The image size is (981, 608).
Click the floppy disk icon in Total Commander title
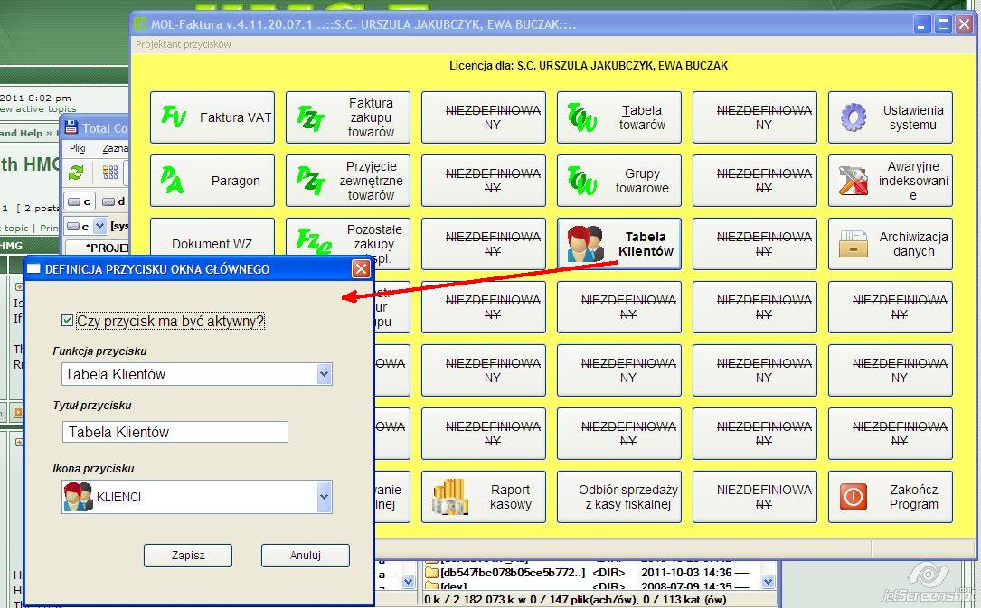71,127
